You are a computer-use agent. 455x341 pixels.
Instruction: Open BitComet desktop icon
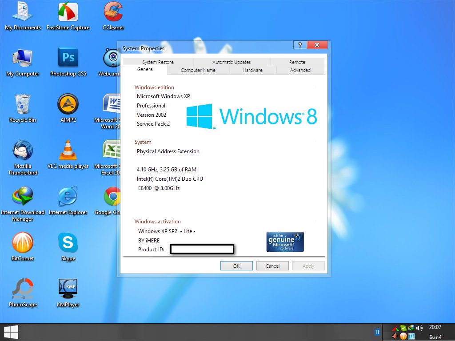[23, 247]
